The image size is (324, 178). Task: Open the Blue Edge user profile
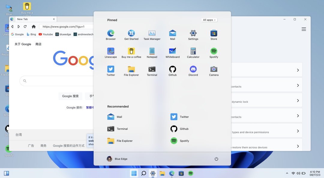(x=117, y=159)
